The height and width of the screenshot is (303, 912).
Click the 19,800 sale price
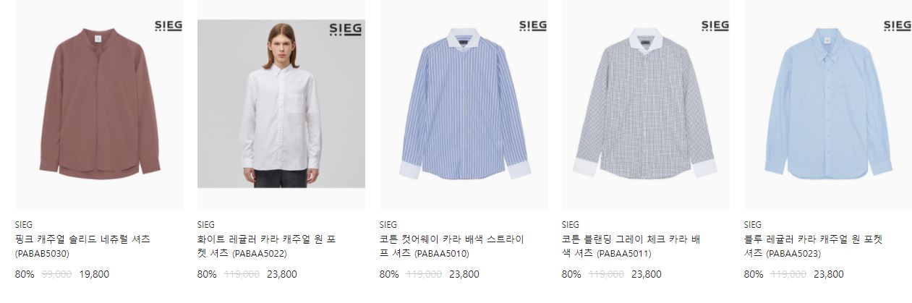pyautogui.click(x=94, y=274)
